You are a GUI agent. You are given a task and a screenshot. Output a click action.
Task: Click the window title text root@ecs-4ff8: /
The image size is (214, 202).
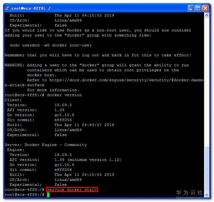point(31,8)
